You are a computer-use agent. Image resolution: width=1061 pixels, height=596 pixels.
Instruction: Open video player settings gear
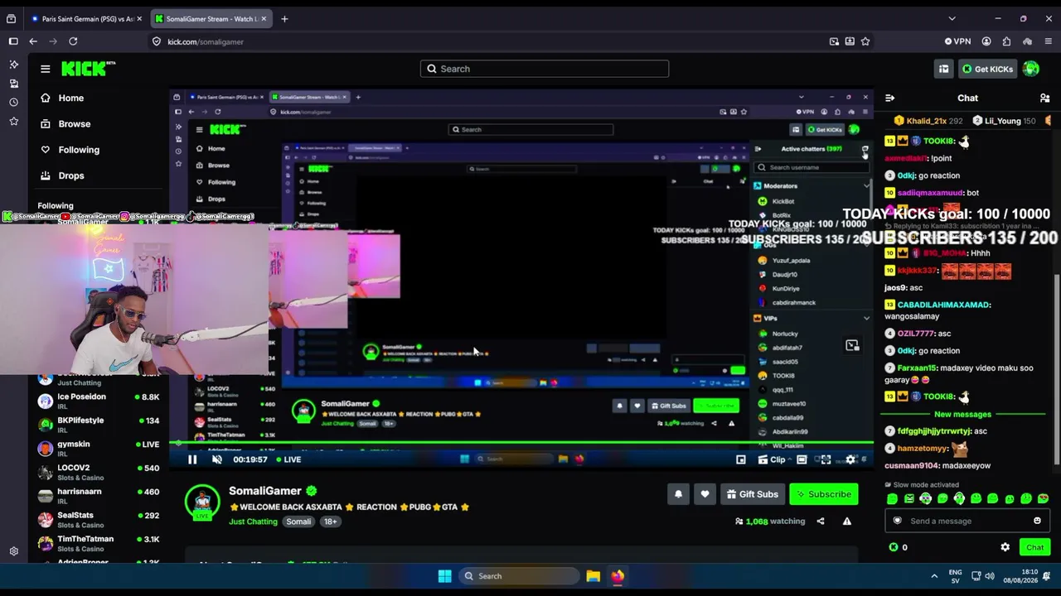pyautogui.click(x=850, y=459)
